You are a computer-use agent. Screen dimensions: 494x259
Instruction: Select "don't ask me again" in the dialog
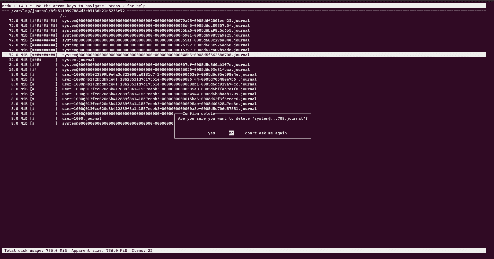tap(266, 133)
